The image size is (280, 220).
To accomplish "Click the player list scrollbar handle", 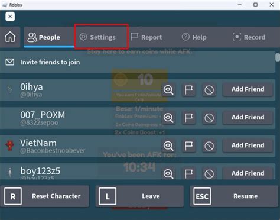I will click(x=278, y=57).
